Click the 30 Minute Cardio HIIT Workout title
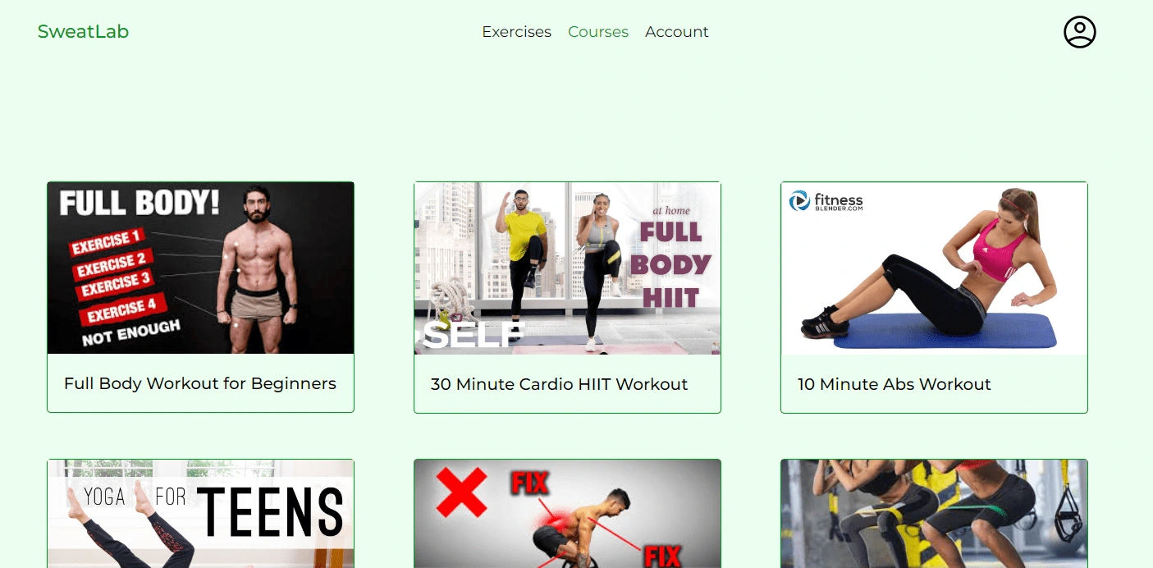 (x=559, y=384)
